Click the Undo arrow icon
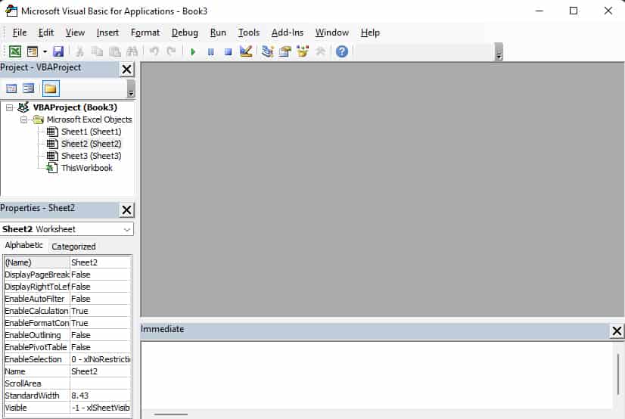The image size is (625, 419). point(154,51)
